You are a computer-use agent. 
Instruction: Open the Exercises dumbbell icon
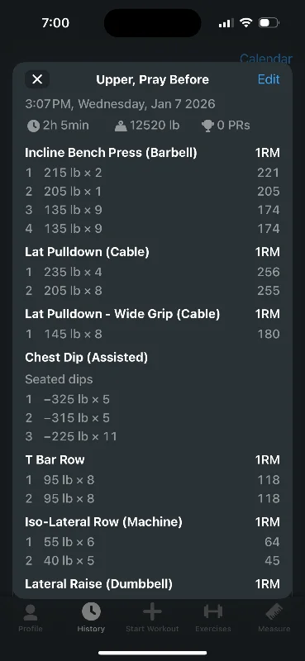tap(213, 611)
